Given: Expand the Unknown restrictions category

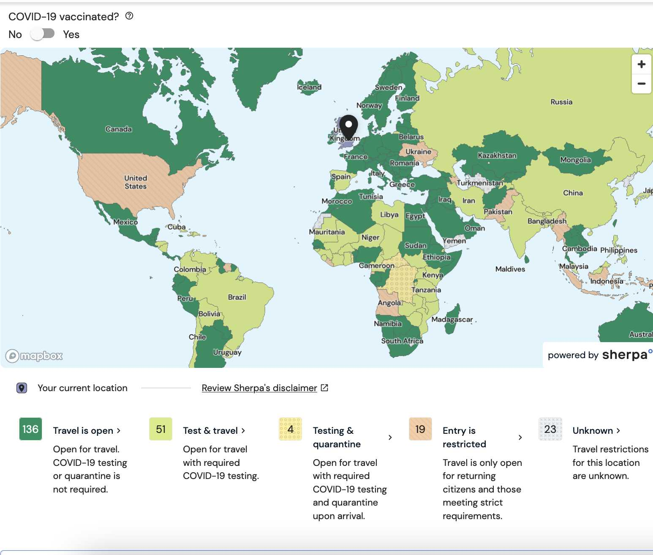Looking at the screenshot, I should (x=596, y=430).
